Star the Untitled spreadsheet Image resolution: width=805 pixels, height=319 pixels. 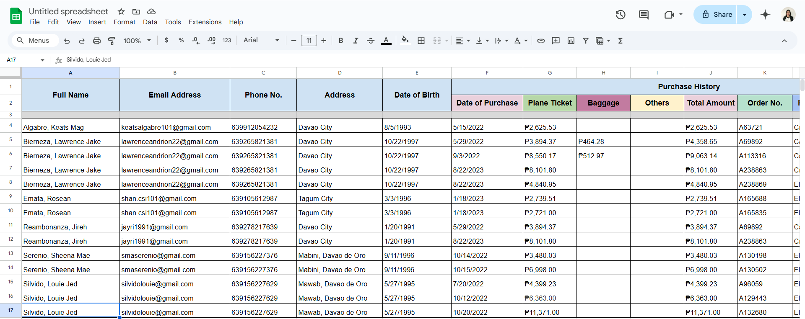[x=121, y=11]
